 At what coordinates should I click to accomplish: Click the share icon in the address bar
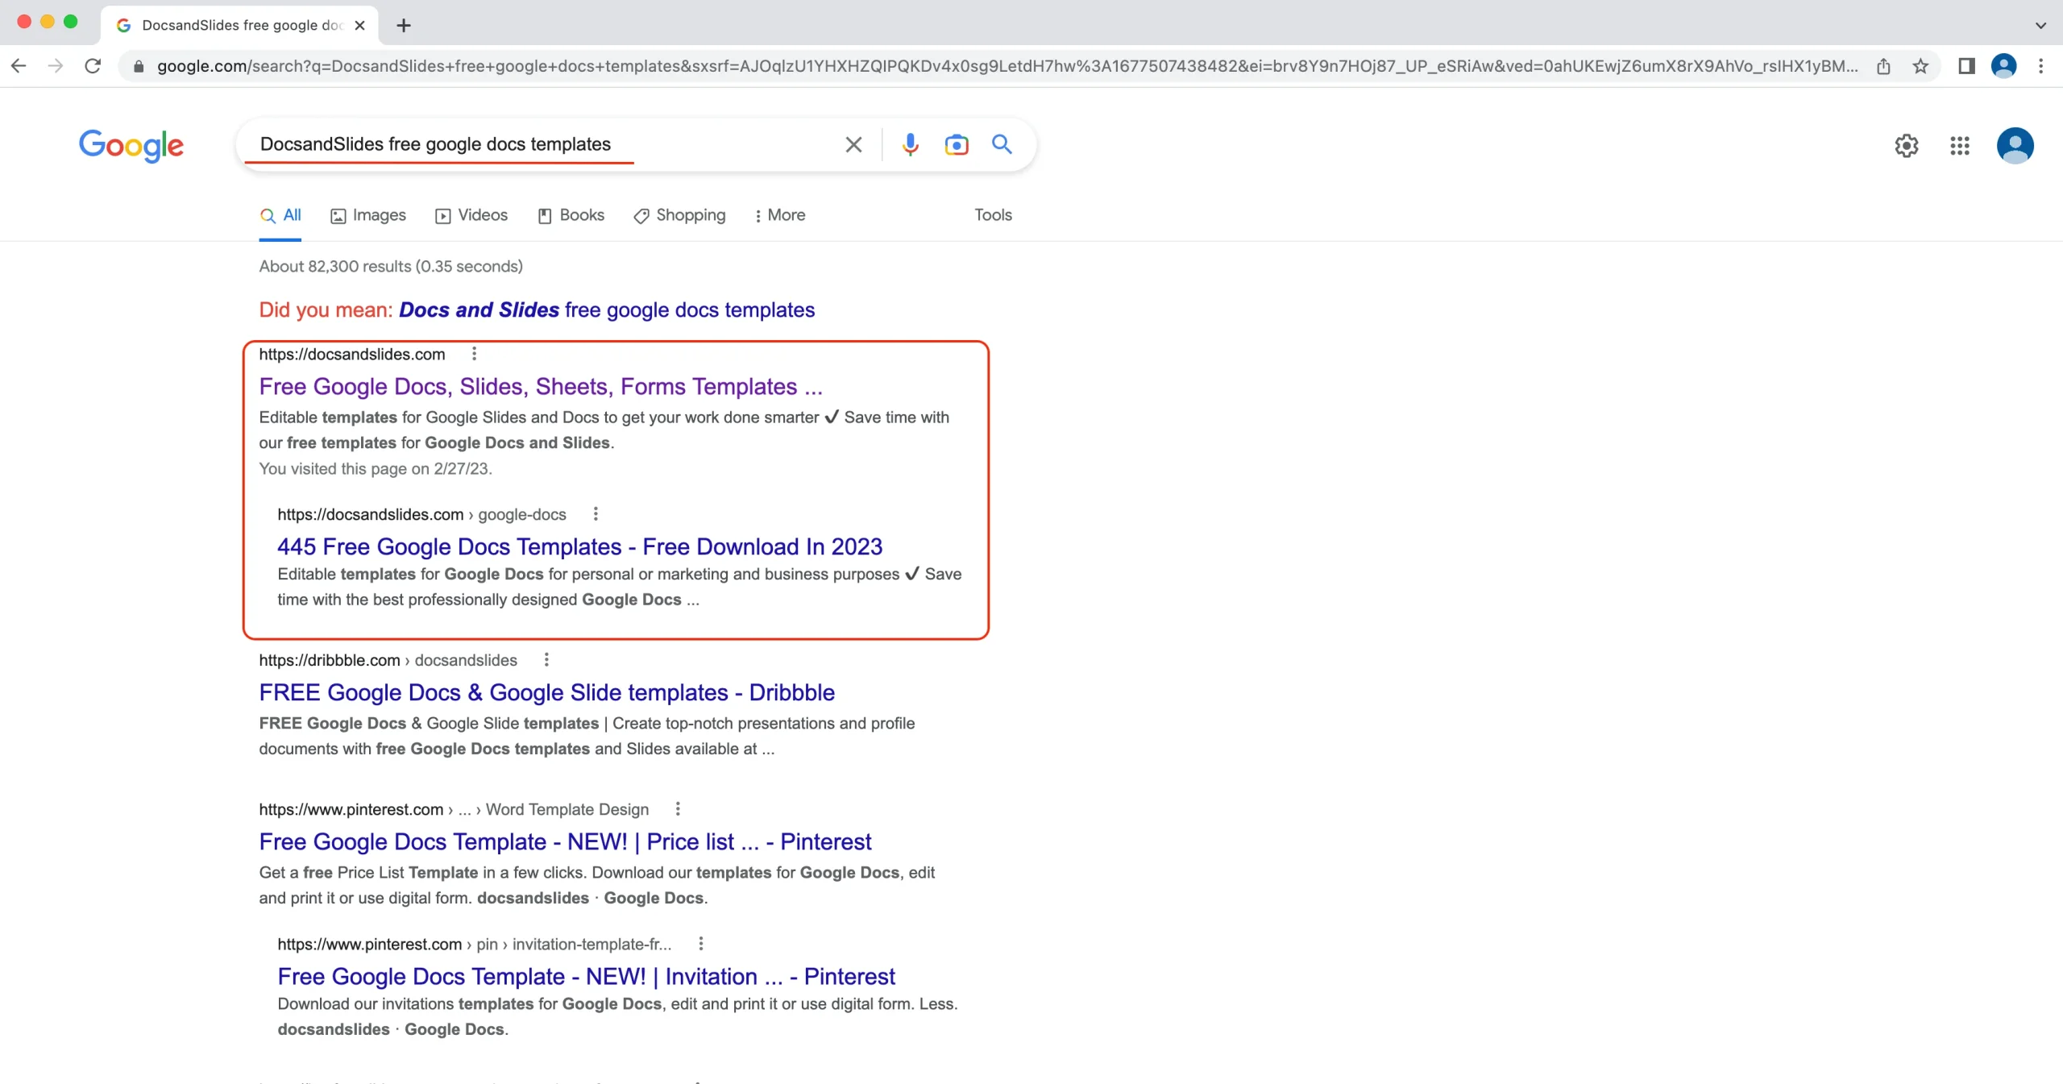click(1884, 66)
